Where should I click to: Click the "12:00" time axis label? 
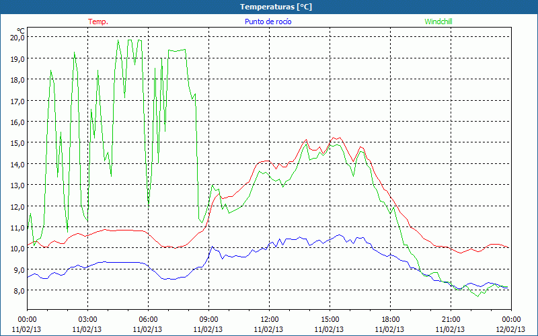coord(269,320)
